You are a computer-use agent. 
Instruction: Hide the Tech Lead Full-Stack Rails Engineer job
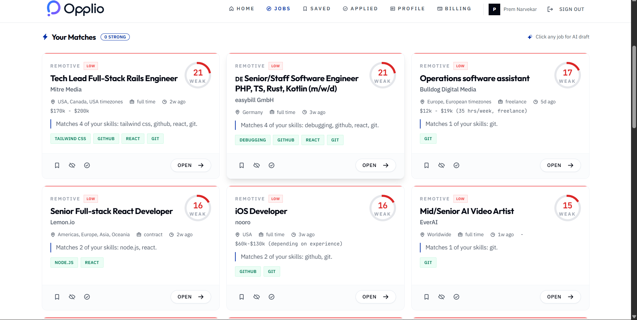(72, 165)
